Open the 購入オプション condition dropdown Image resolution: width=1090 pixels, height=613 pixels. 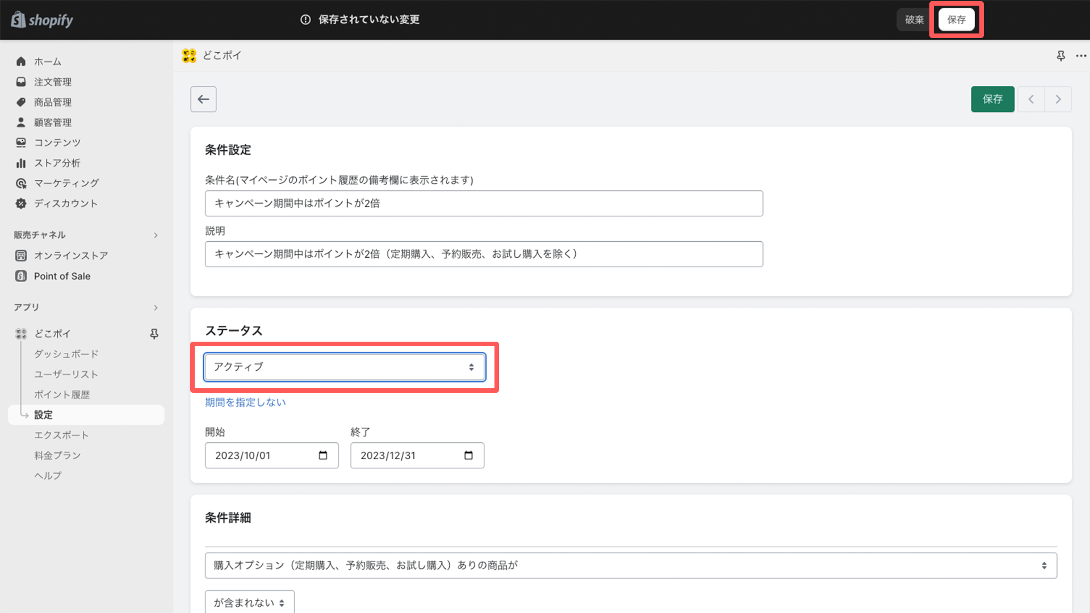point(631,565)
